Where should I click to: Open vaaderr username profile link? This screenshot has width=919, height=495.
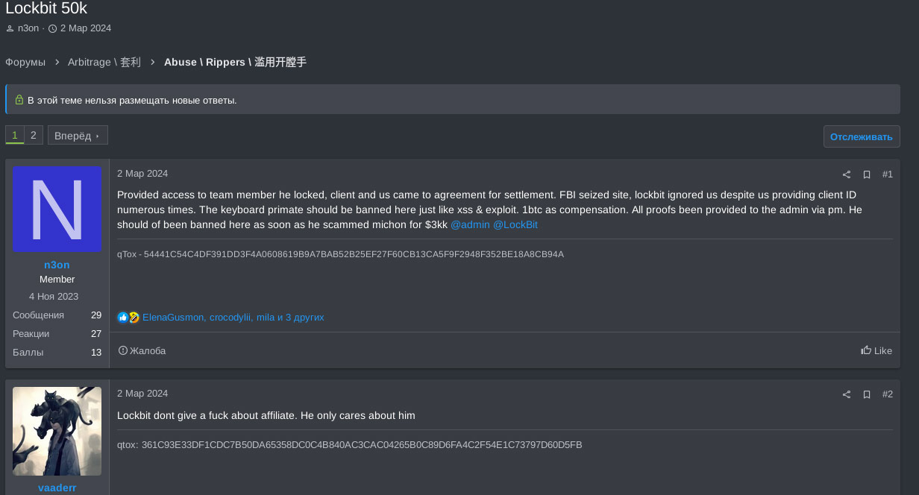point(57,488)
